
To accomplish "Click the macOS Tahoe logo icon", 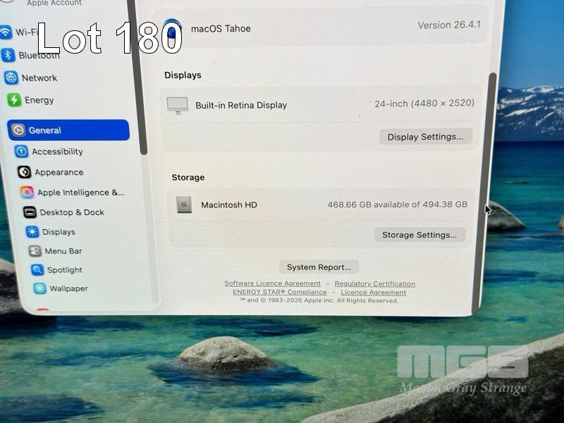I will [172, 30].
